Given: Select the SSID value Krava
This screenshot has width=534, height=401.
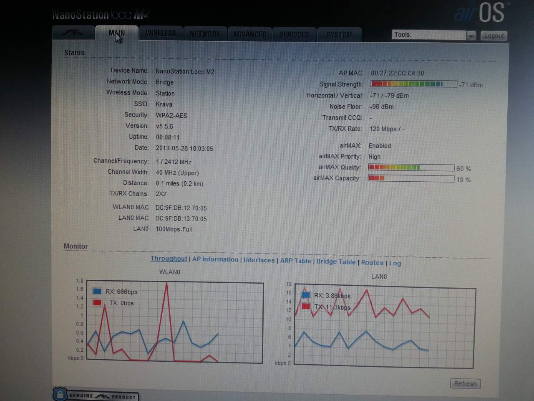Looking at the screenshot, I should click(164, 104).
